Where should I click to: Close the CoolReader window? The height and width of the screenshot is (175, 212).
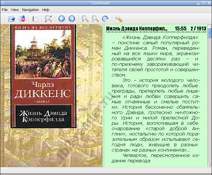[209, 3]
